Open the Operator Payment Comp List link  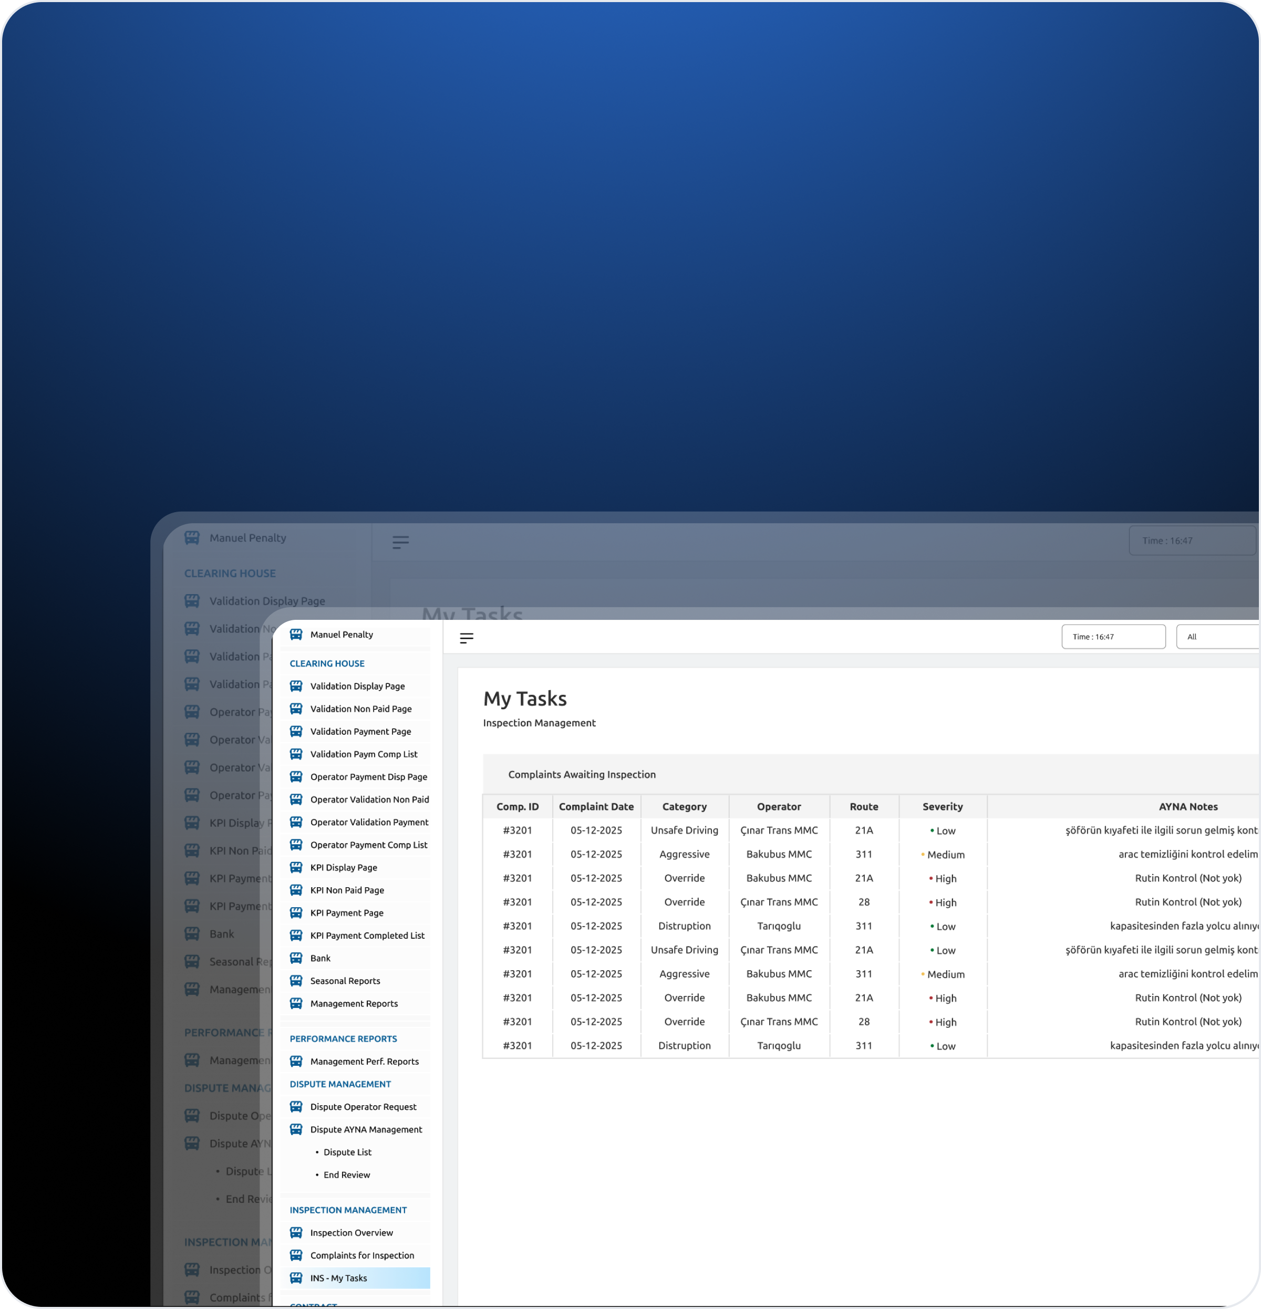(368, 845)
